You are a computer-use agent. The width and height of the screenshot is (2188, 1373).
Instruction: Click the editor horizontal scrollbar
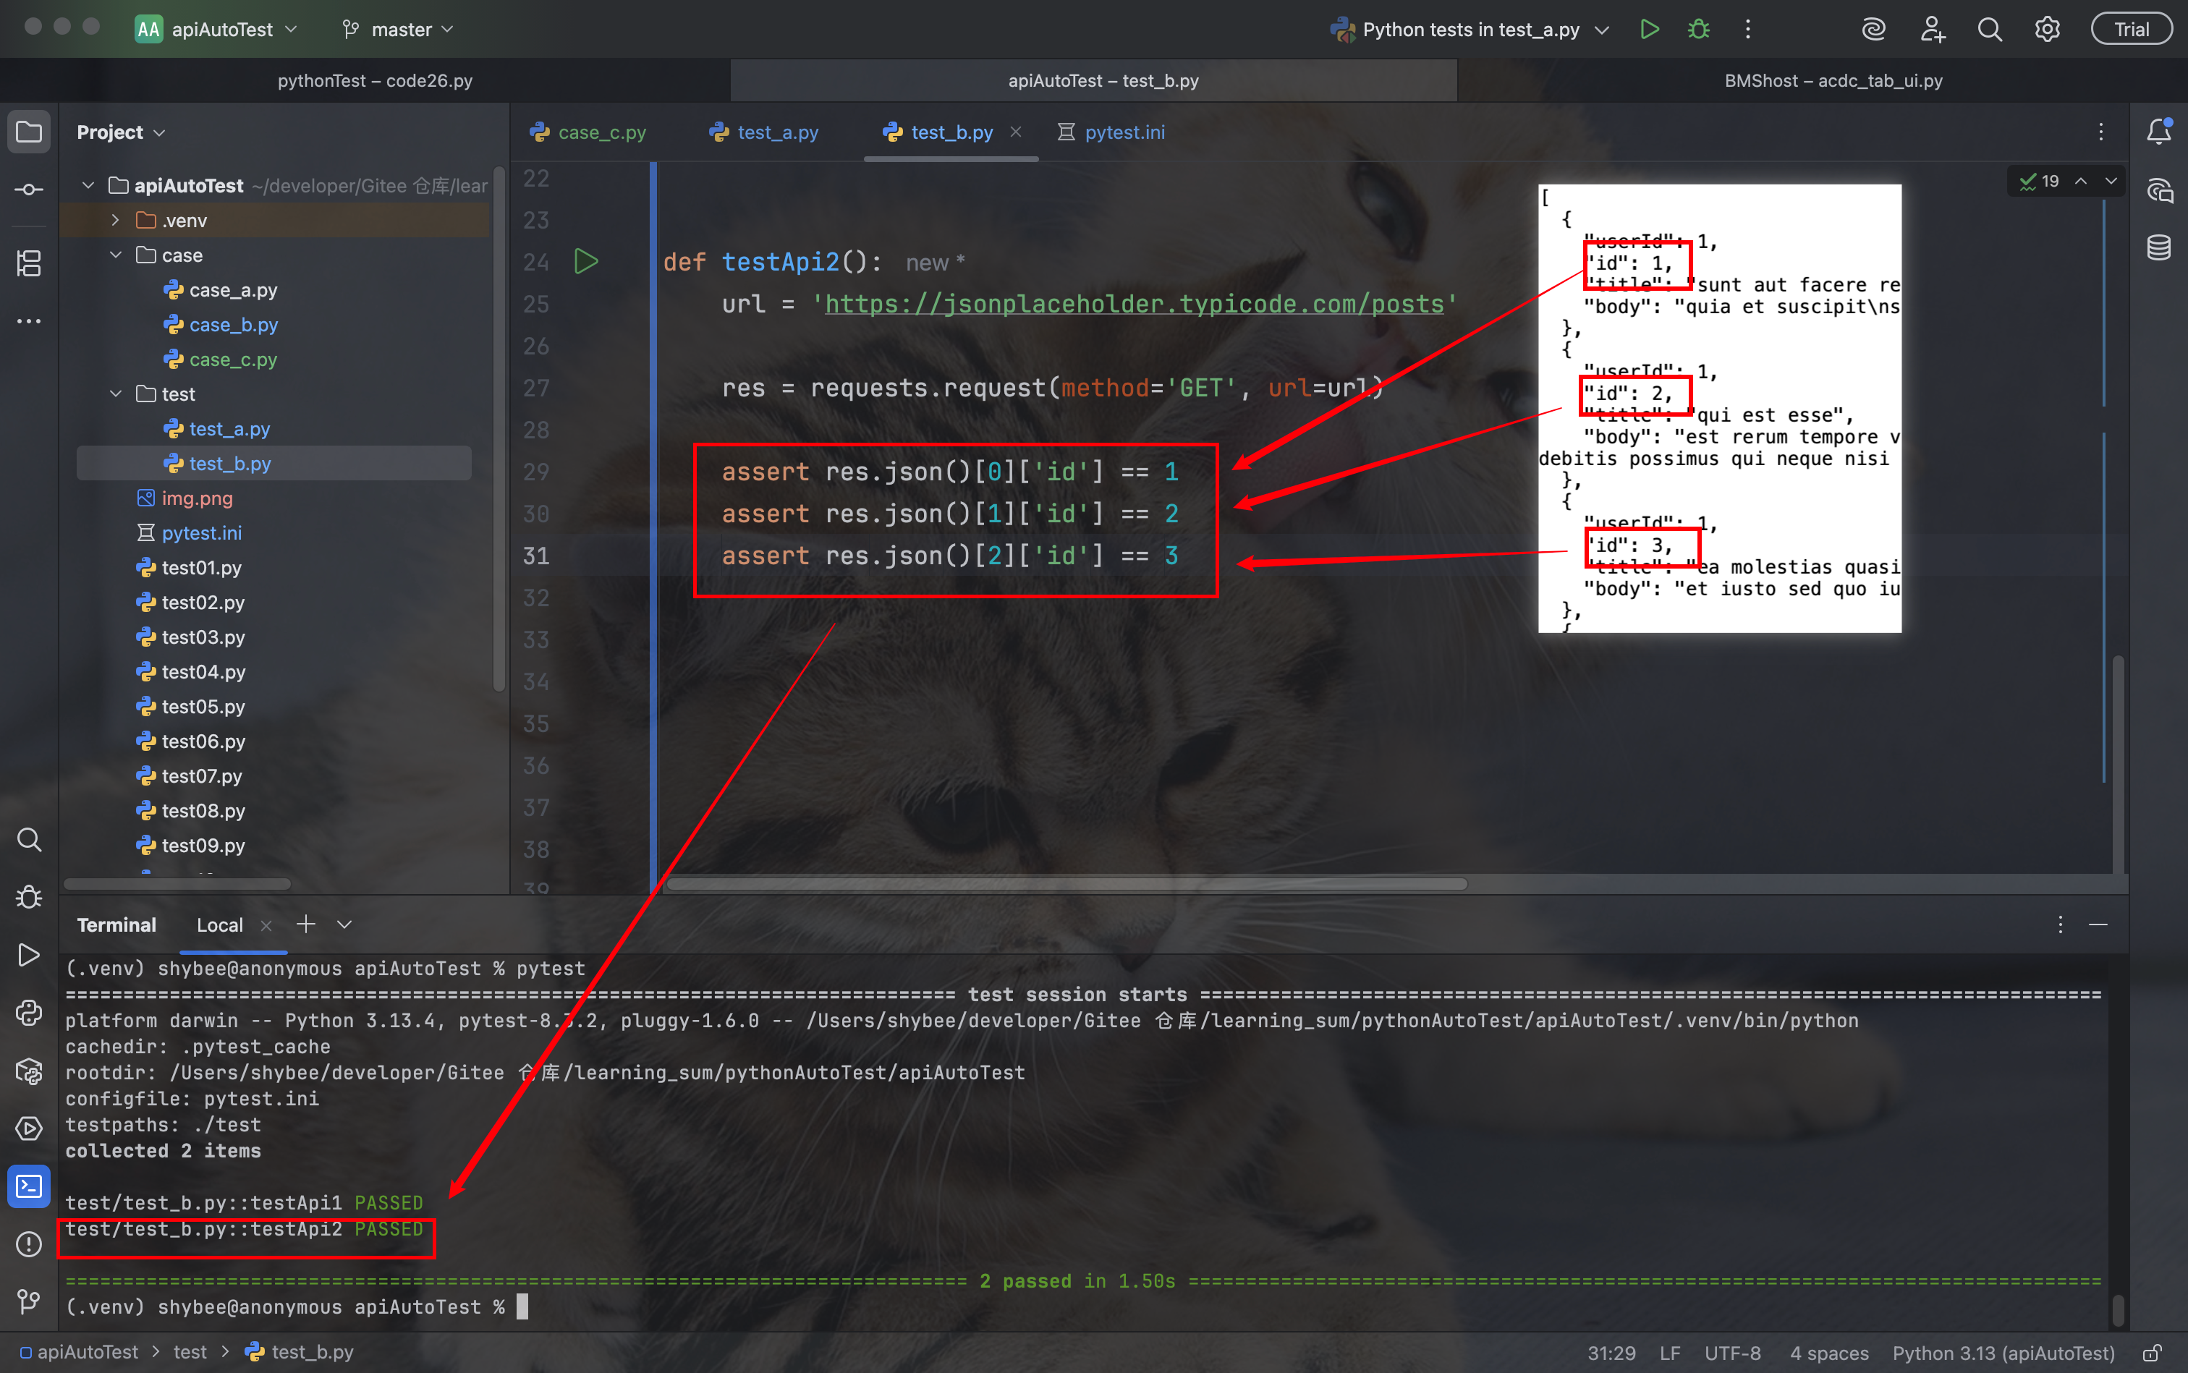(1067, 883)
